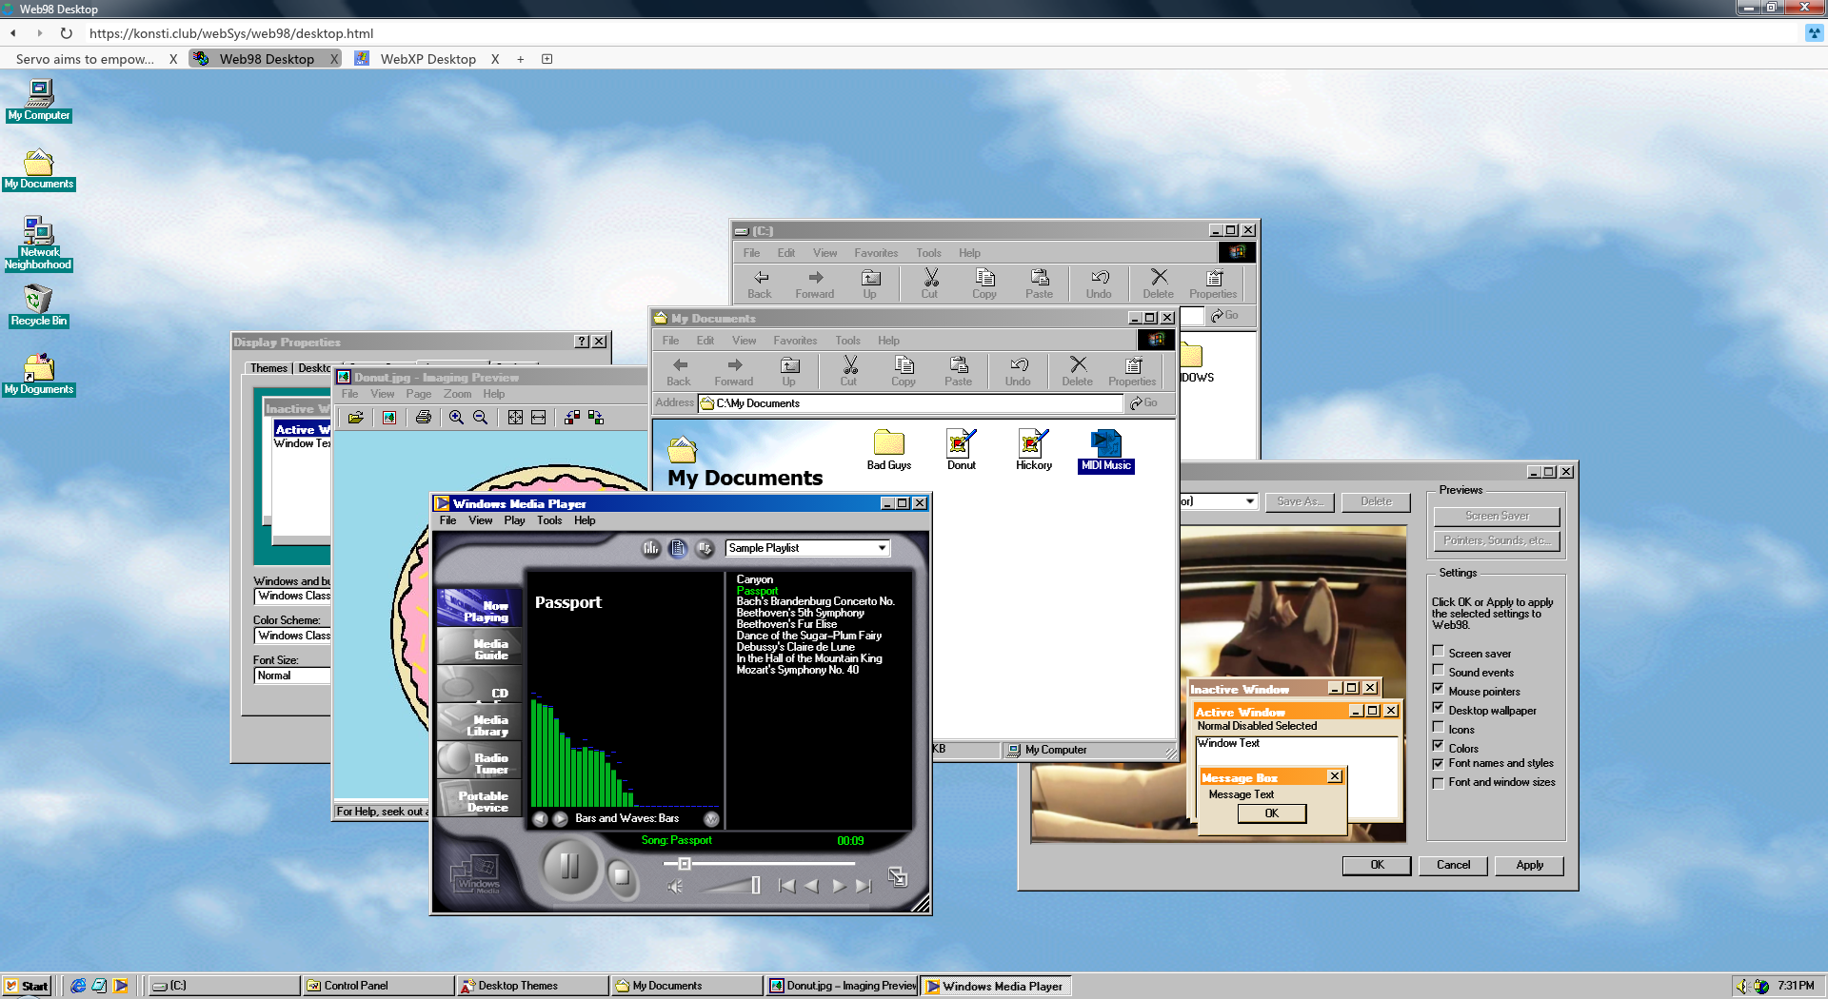Image resolution: width=1828 pixels, height=999 pixels.
Task: Switch to Control Panel in the taskbar
Action: (x=378, y=986)
